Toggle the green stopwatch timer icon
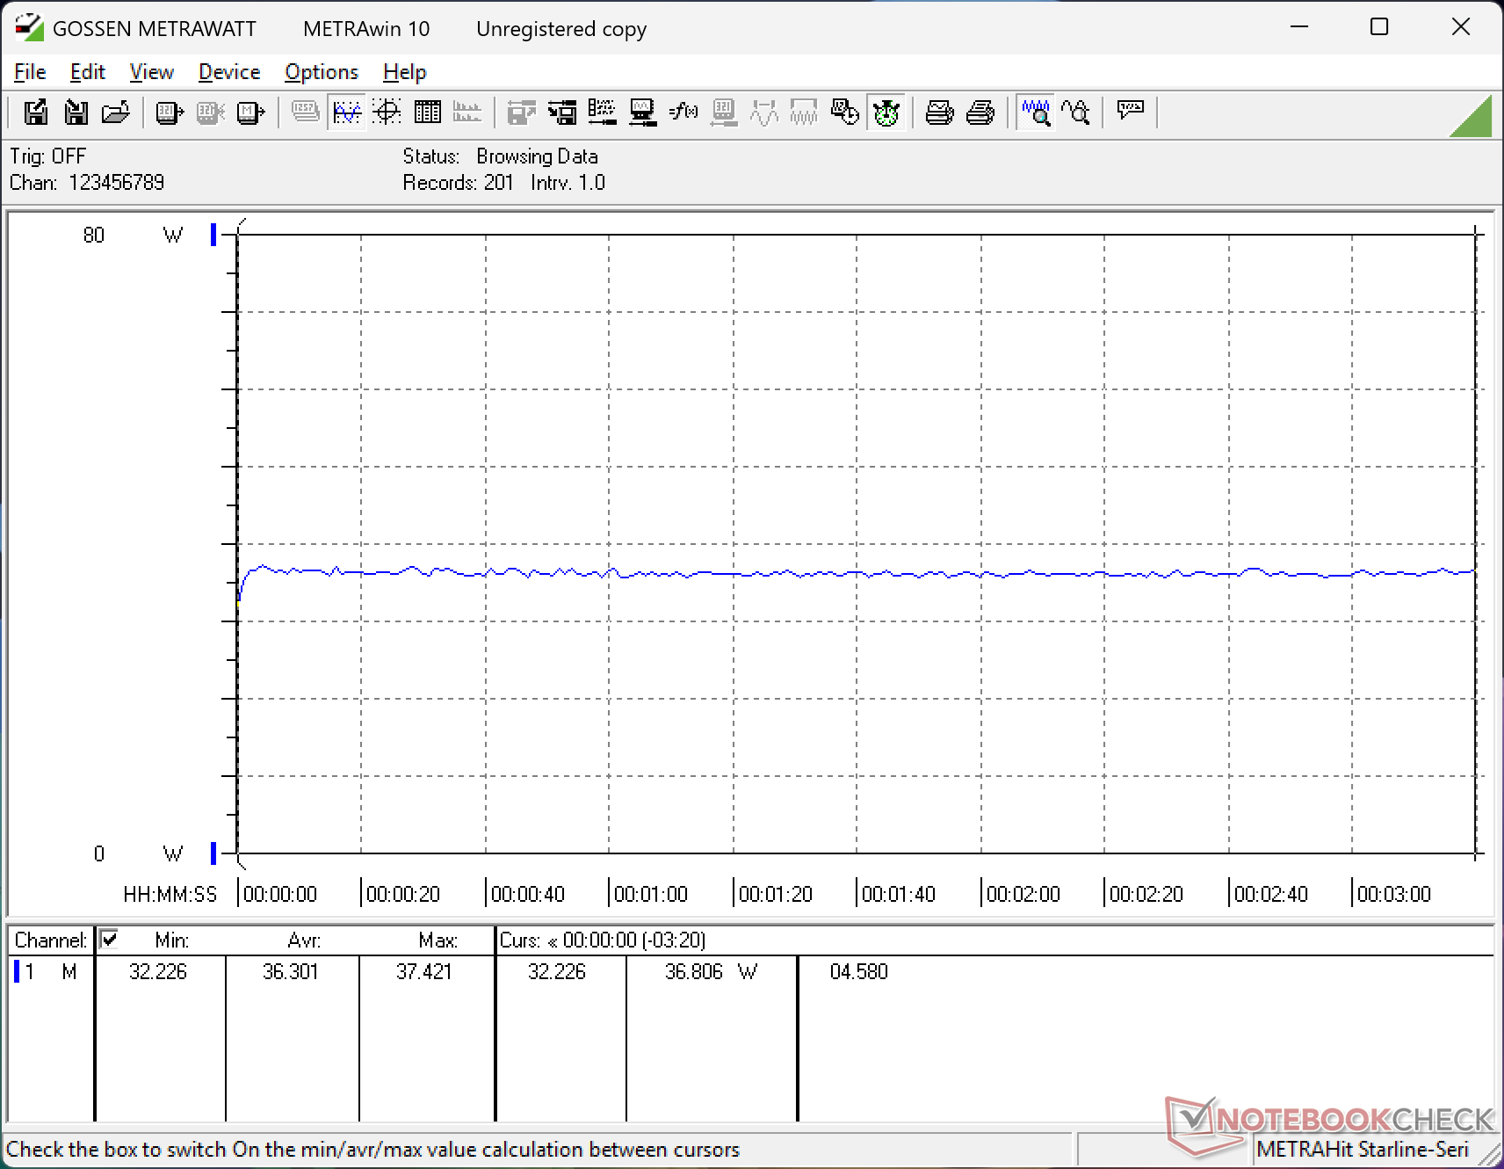The width and height of the screenshot is (1504, 1169). pyautogui.click(x=886, y=113)
